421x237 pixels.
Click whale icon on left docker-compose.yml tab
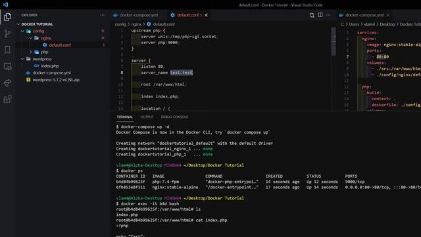[x=116, y=15]
